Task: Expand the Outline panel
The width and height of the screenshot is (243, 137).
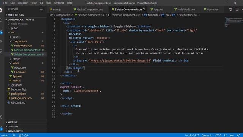Action: pyautogui.click(x=25, y=122)
